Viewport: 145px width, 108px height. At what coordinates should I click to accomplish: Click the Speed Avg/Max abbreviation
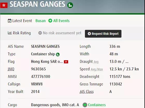(97, 69)
